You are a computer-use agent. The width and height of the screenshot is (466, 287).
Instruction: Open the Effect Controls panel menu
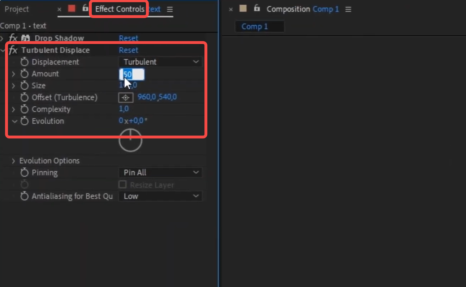[x=170, y=9]
